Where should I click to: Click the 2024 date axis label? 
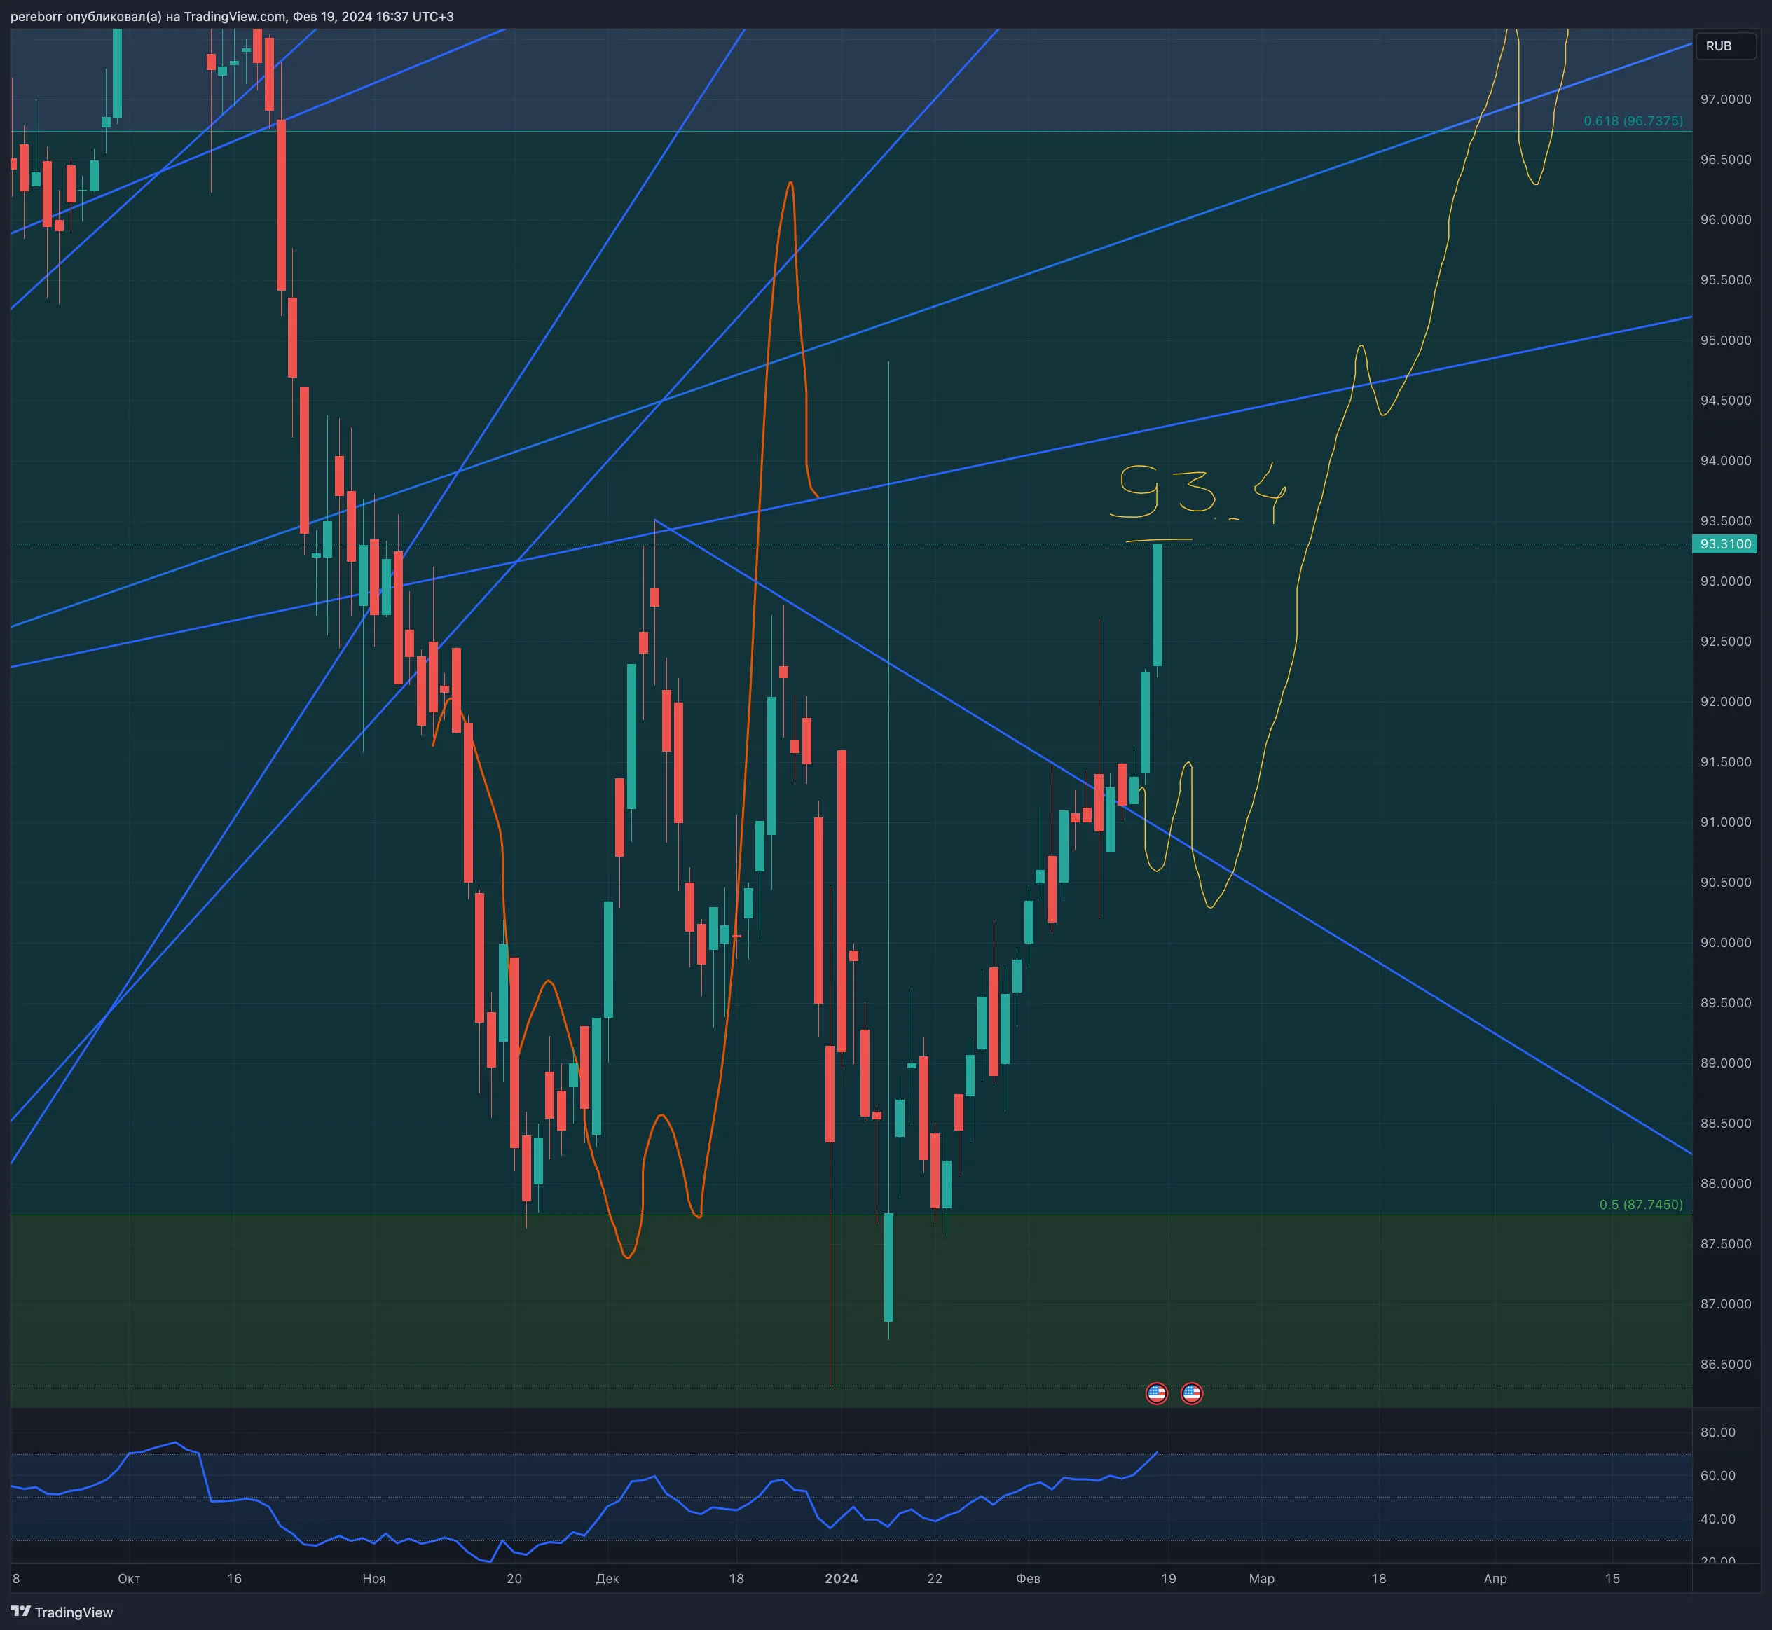point(841,1578)
